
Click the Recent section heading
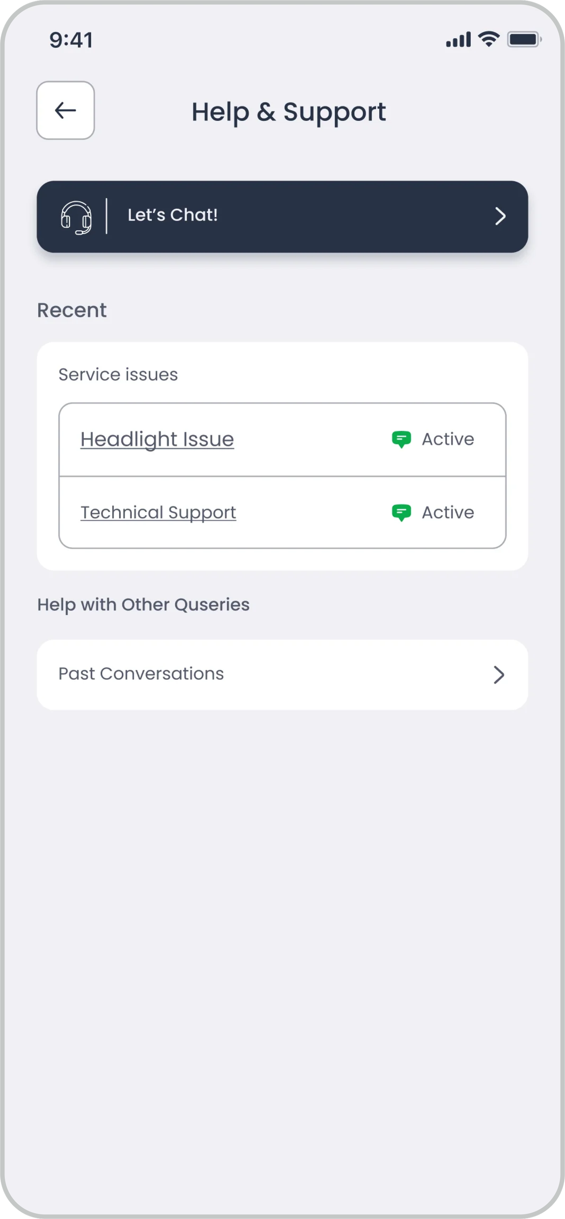tap(72, 310)
